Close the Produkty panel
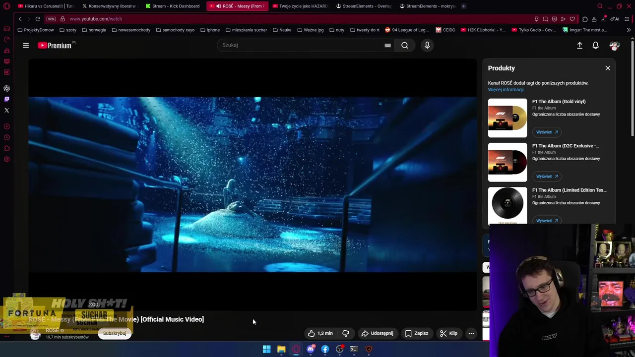 (x=608, y=68)
